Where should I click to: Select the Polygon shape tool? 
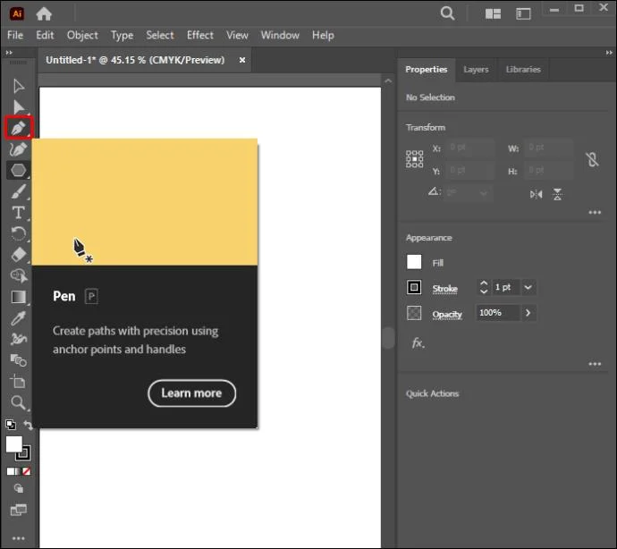pos(19,170)
